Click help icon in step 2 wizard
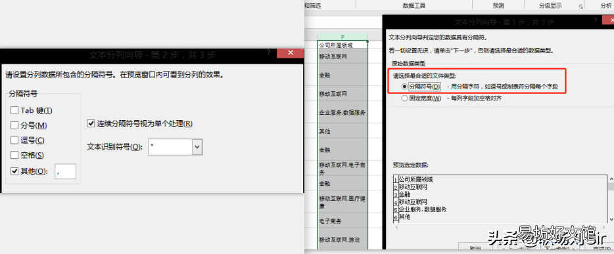Screen dimensions: 614x254 [269, 52]
